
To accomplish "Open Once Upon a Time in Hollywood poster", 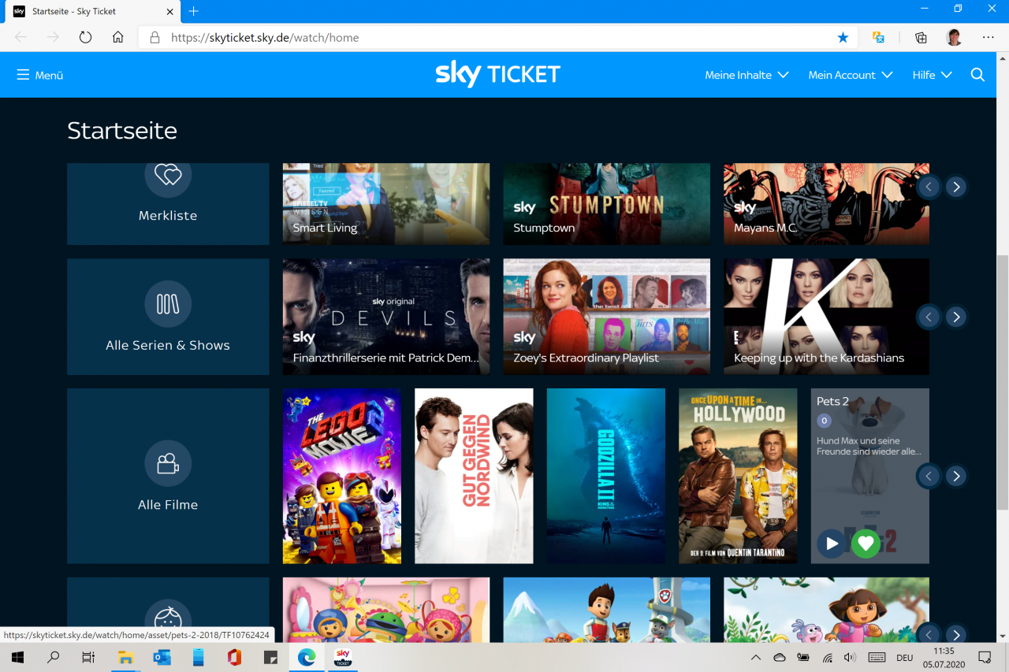I will coord(738,476).
